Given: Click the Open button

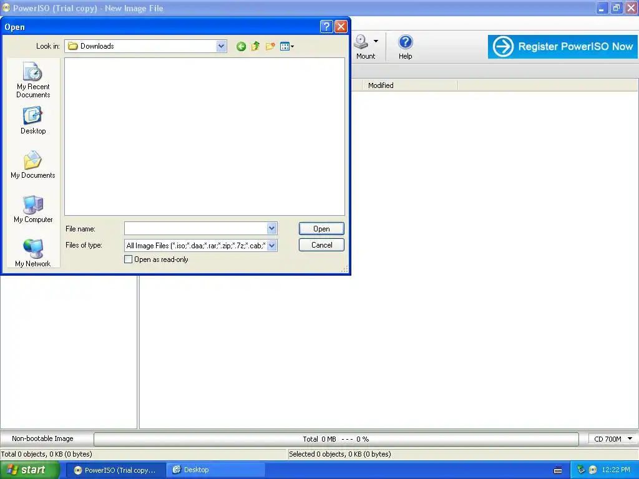Looking at the screenshot, I should pyautogui.click(x=321, y=229).
